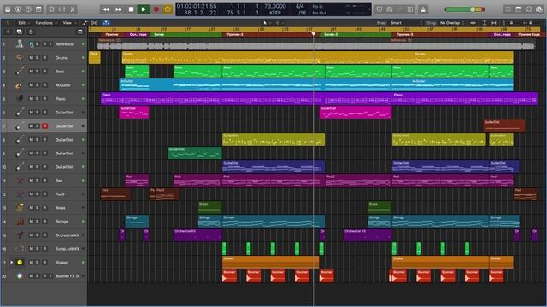Open the media Browsers button
547x307 pixels.
tap(539, 9)
